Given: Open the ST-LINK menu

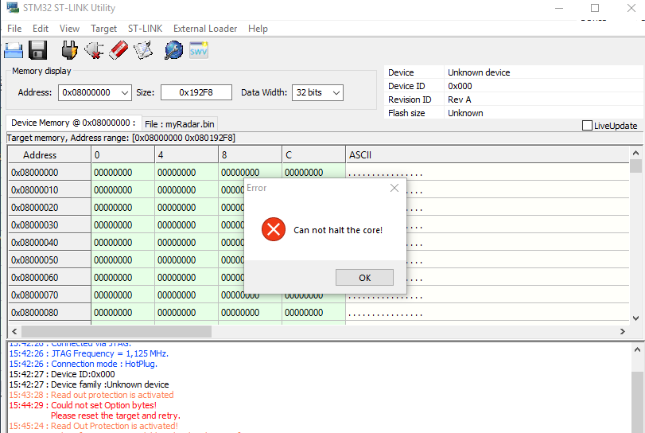Looking at the screenshot, I should [145, 29].
